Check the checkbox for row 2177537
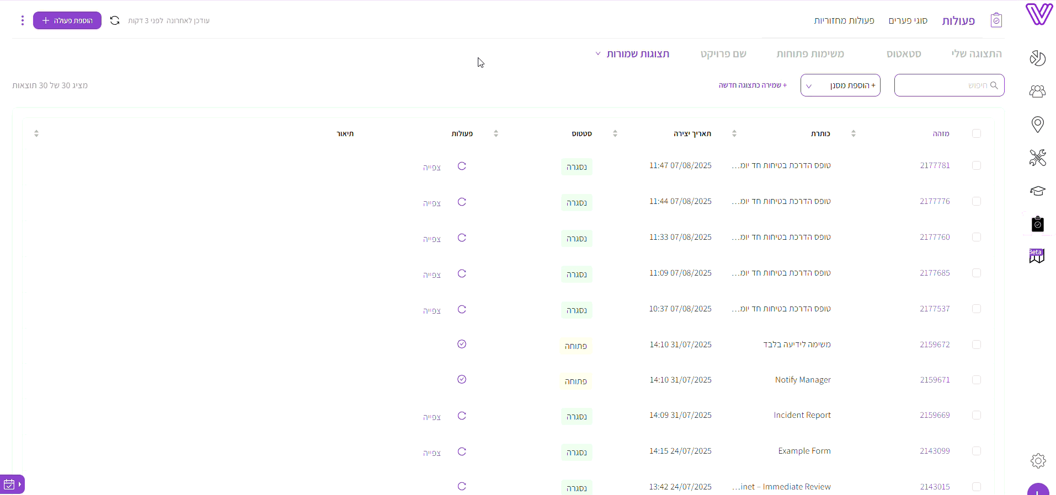Viewport: 1056px width, 495px height. tap(977, 309)
